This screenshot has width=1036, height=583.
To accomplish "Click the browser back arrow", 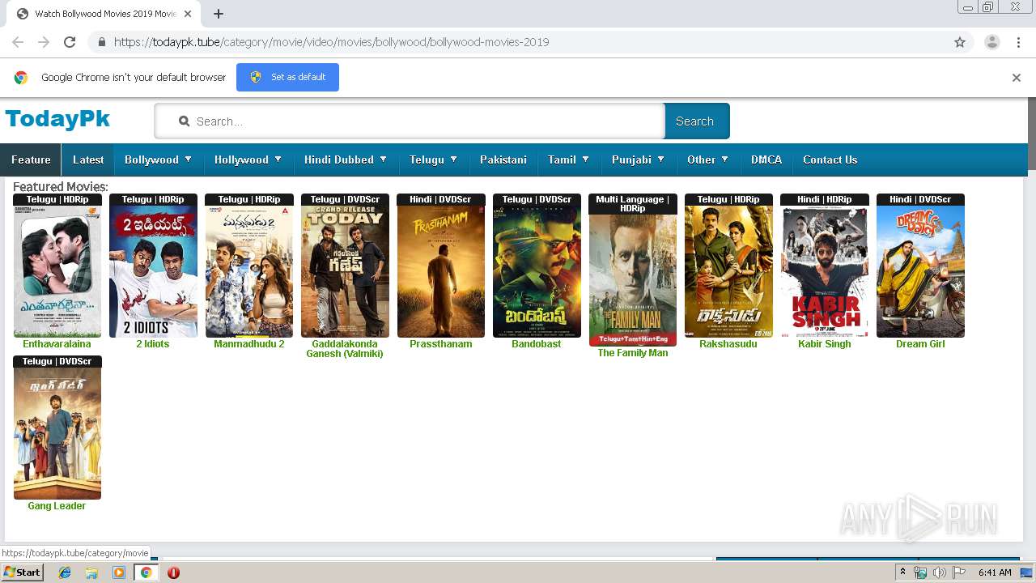I will click(x=18, y=42).
